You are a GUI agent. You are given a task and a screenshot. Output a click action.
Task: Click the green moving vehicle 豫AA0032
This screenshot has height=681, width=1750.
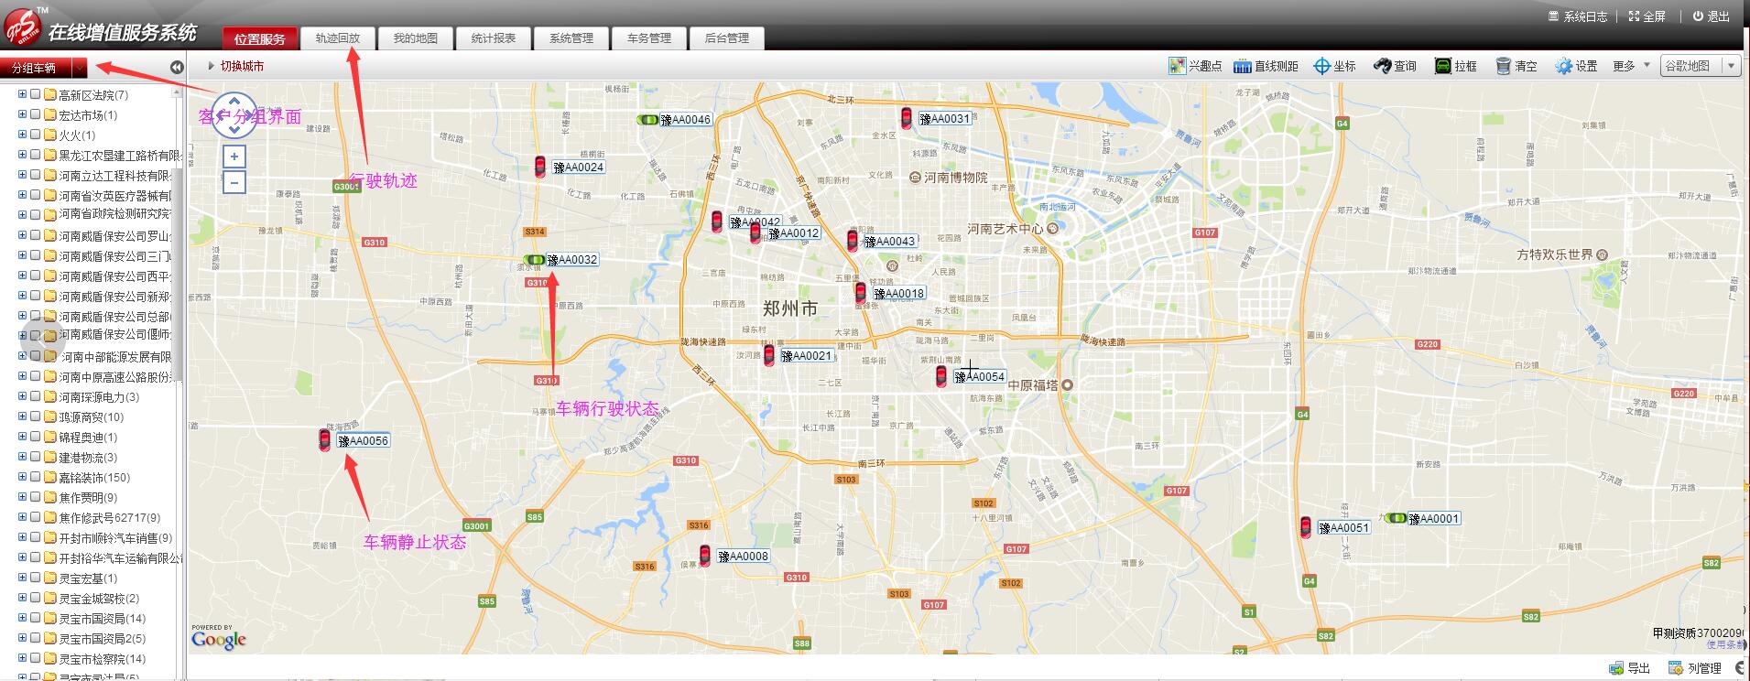tap(534, 260)
